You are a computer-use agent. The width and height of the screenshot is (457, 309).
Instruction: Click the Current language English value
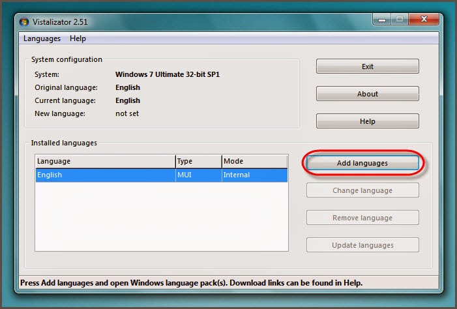[x=128, y=100]
